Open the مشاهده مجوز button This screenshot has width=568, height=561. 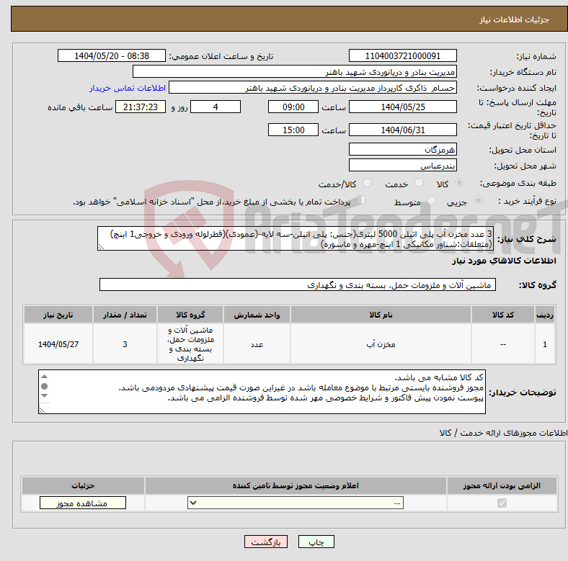tap(83, 503)
